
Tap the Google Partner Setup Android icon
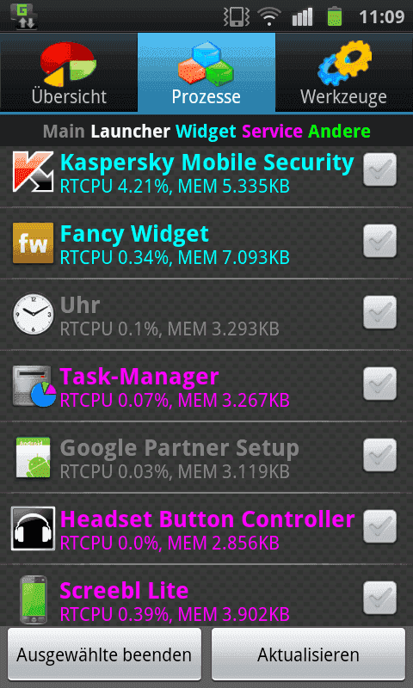[x=34, y=458]
